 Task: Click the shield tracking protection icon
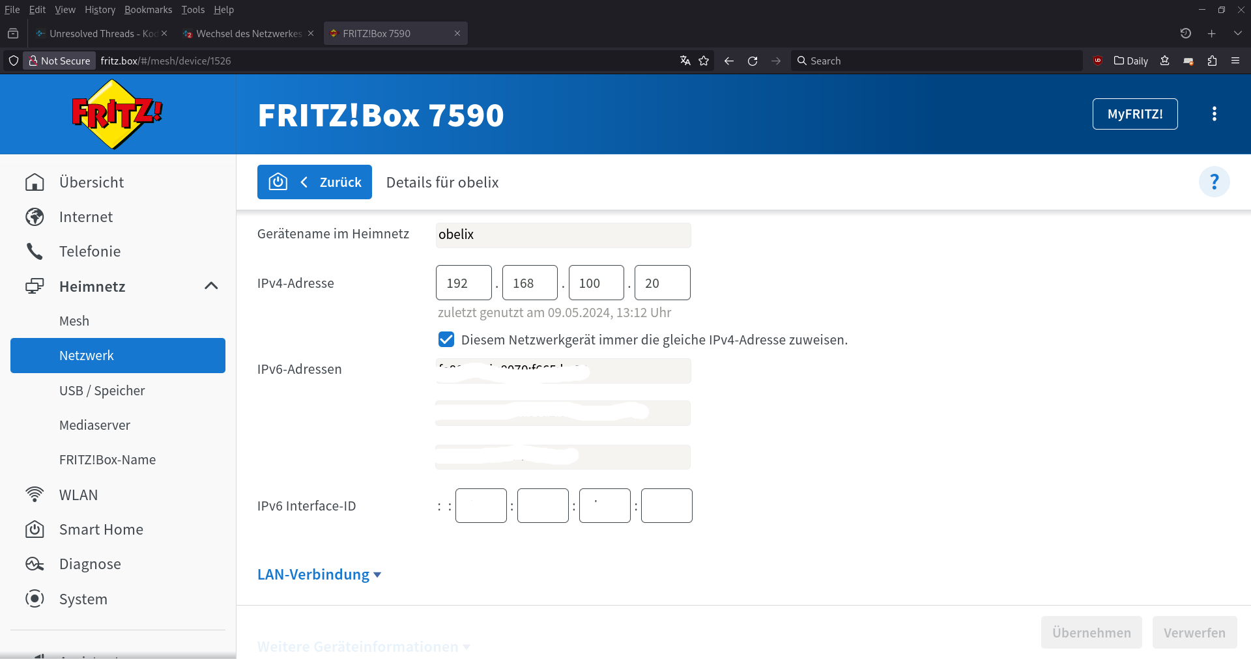[x=13, y=61]
